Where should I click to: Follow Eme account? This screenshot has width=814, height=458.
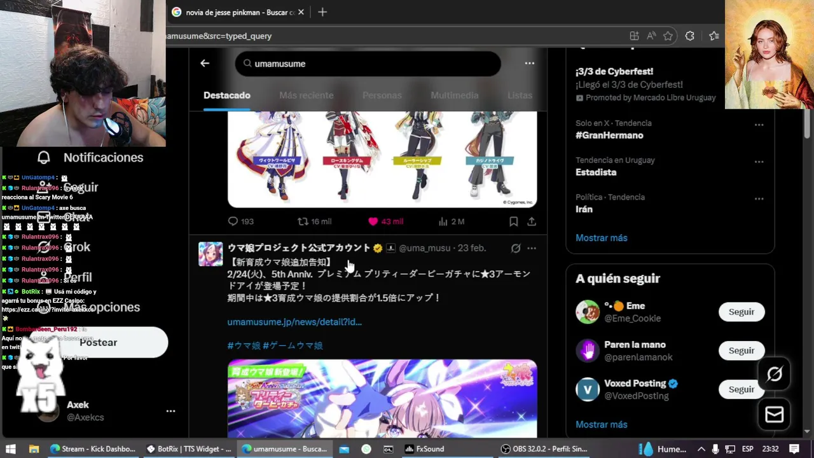pos(742,312)
